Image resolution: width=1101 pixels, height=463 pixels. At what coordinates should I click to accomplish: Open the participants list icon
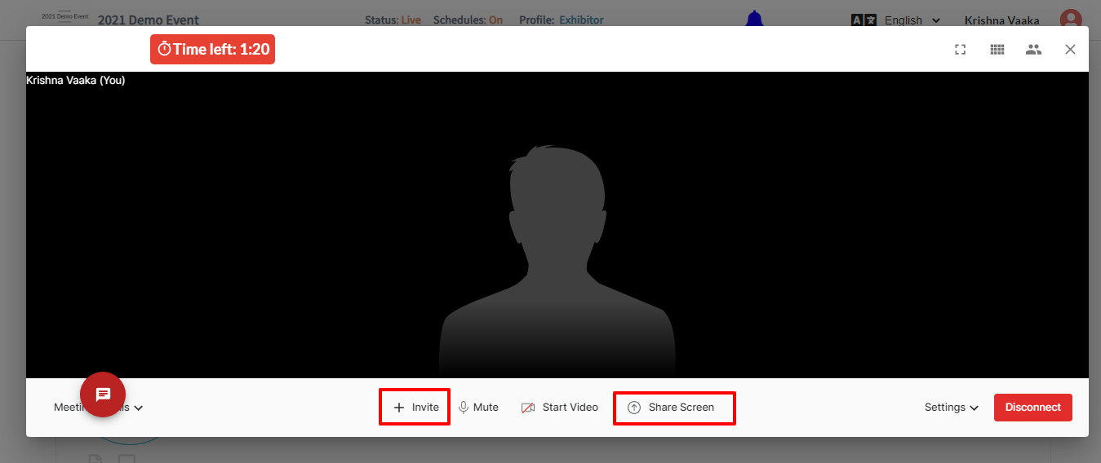(1033, 49)
